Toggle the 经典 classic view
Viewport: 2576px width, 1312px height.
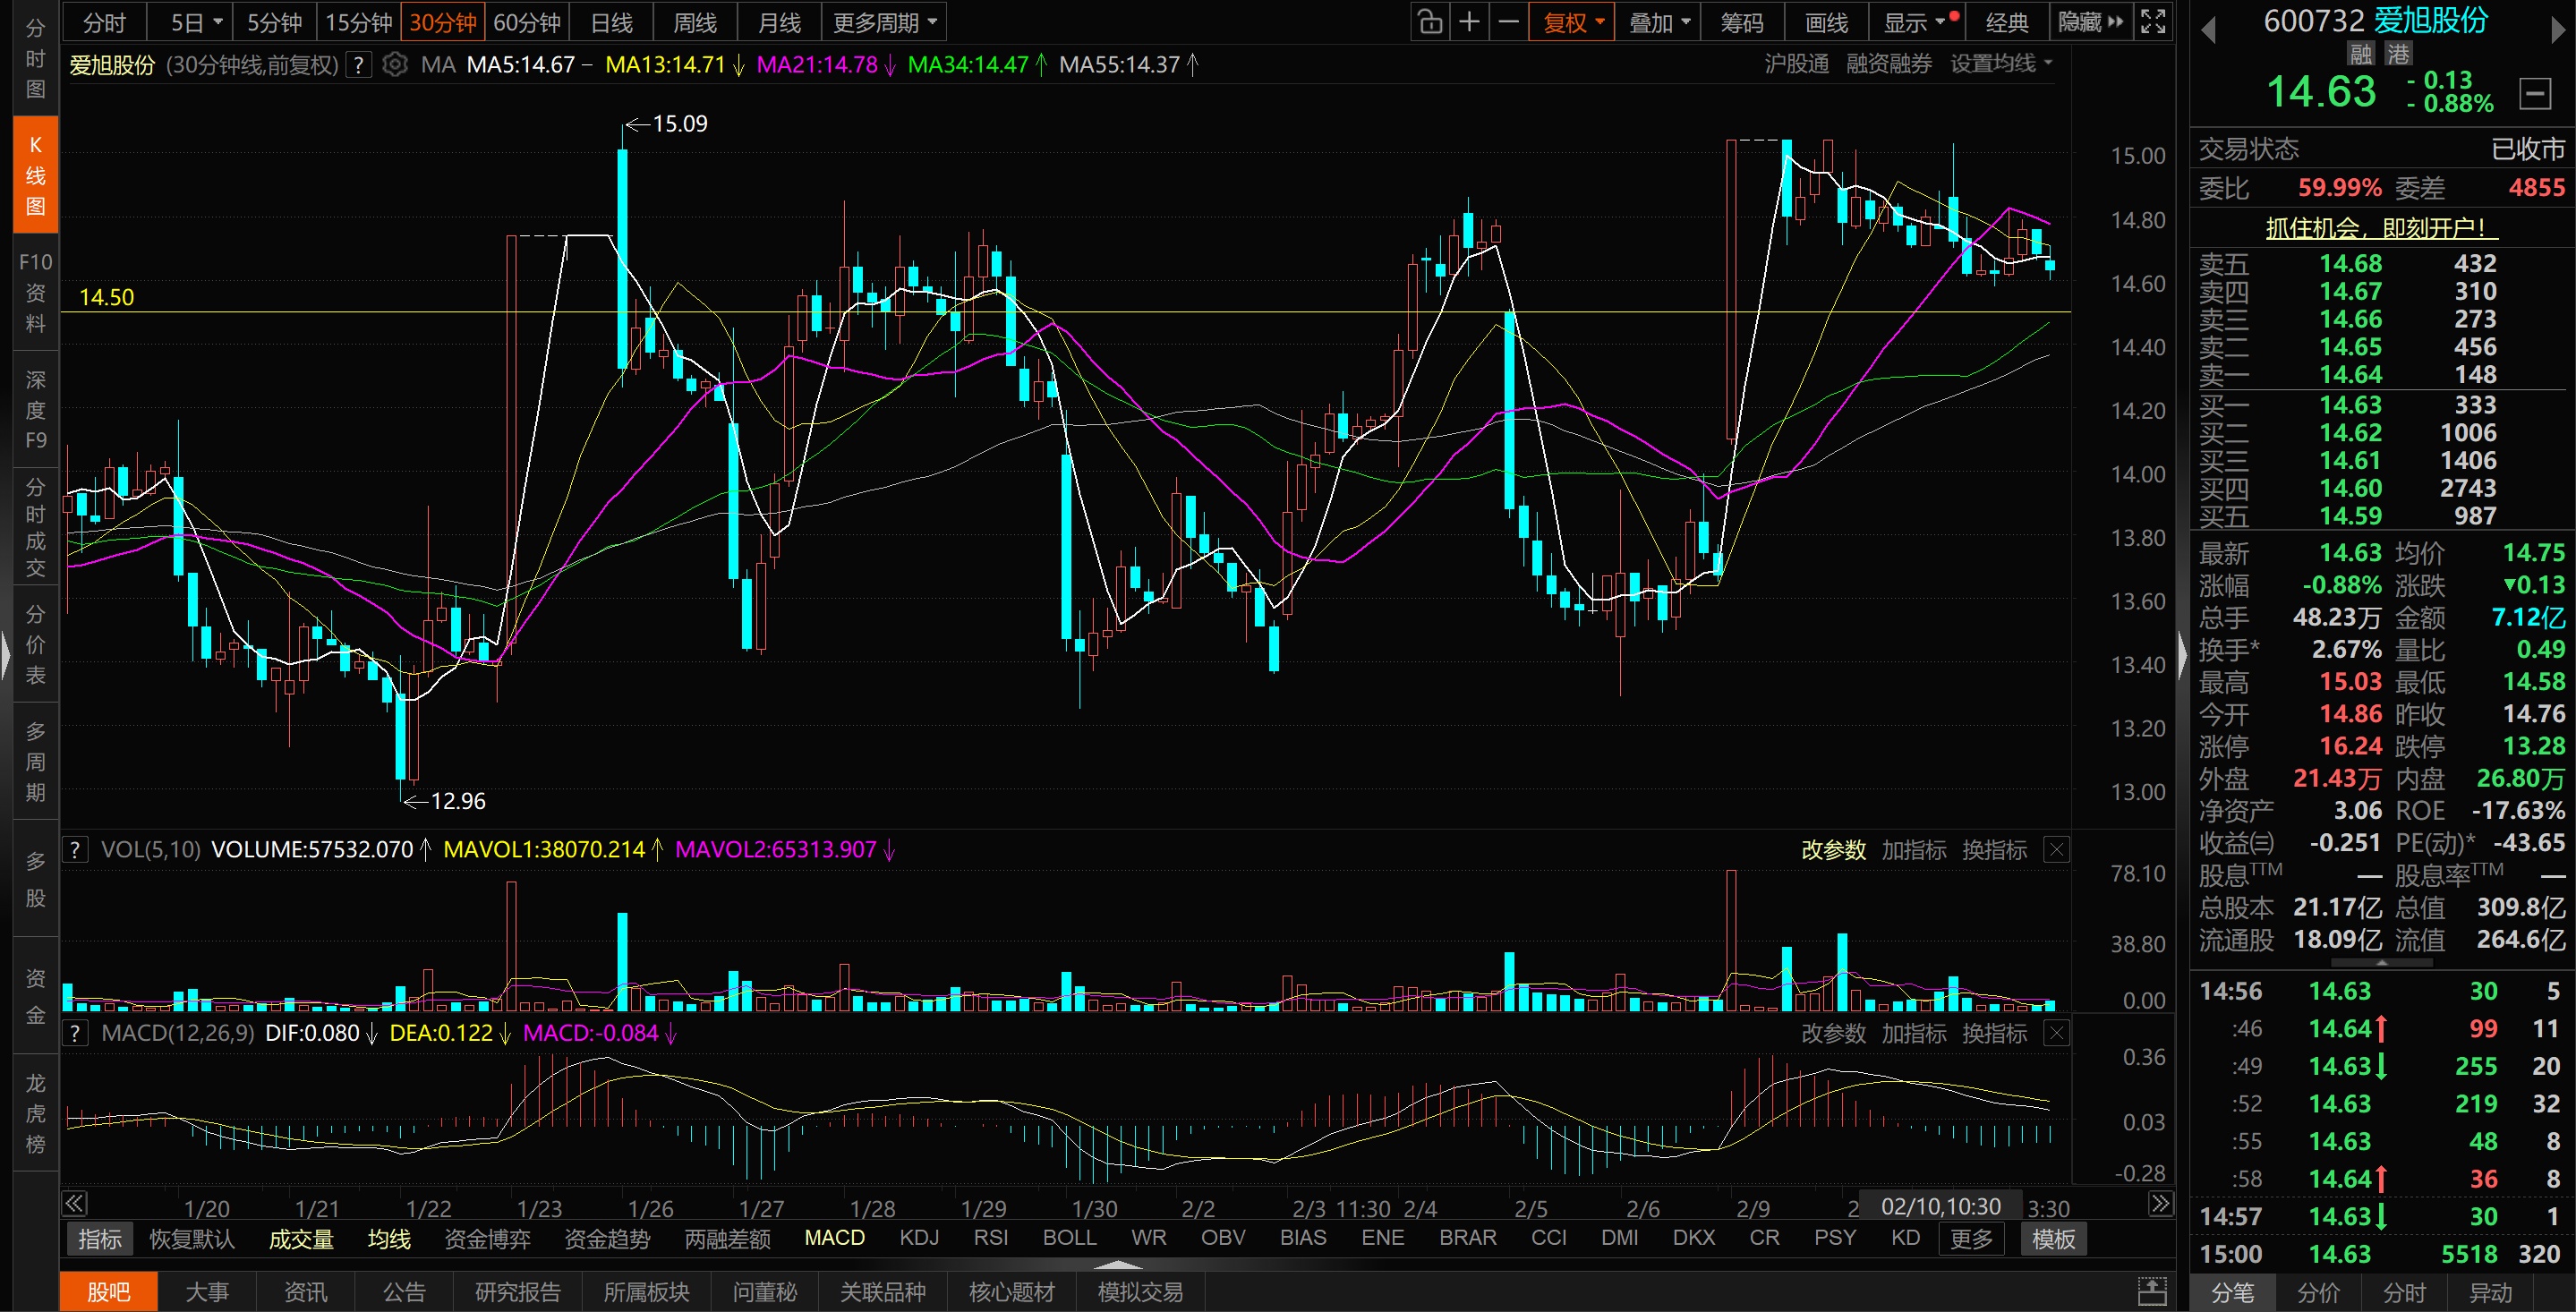point(2006,22)
